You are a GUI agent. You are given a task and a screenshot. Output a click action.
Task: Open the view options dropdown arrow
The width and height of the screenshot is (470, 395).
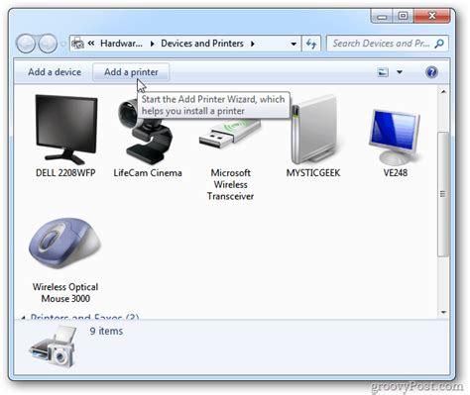[400, 72]
